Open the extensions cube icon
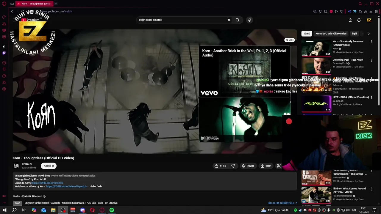Viewport: 381px width, 214px height. pyautogui.click(x=360, y=12)
